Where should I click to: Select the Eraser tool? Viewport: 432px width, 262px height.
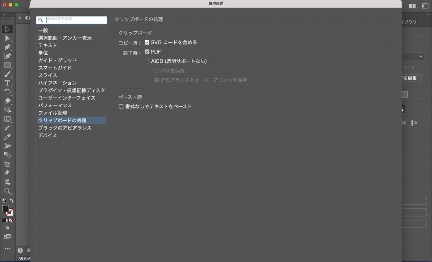(x=7, y=101)
